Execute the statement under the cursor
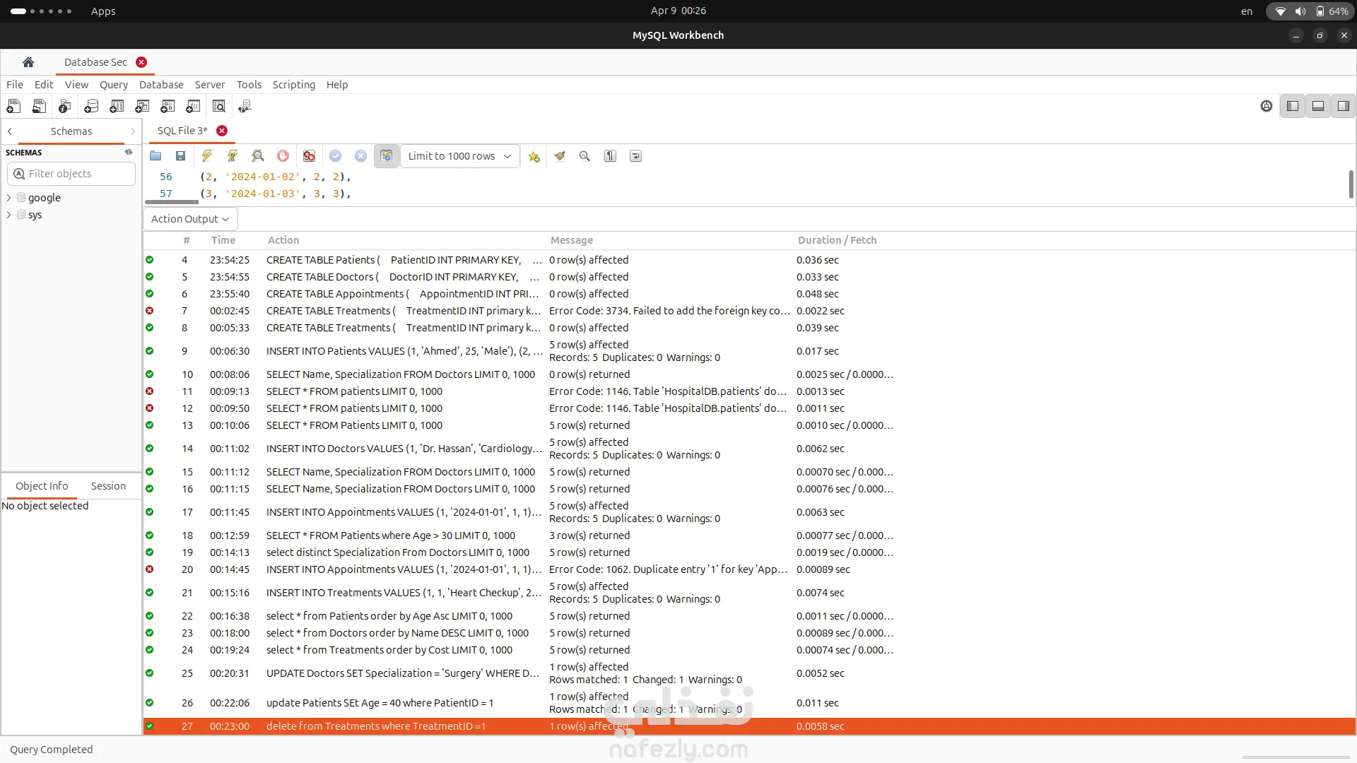This screenshot has height=763, width=1357. [x=232, y=156]
